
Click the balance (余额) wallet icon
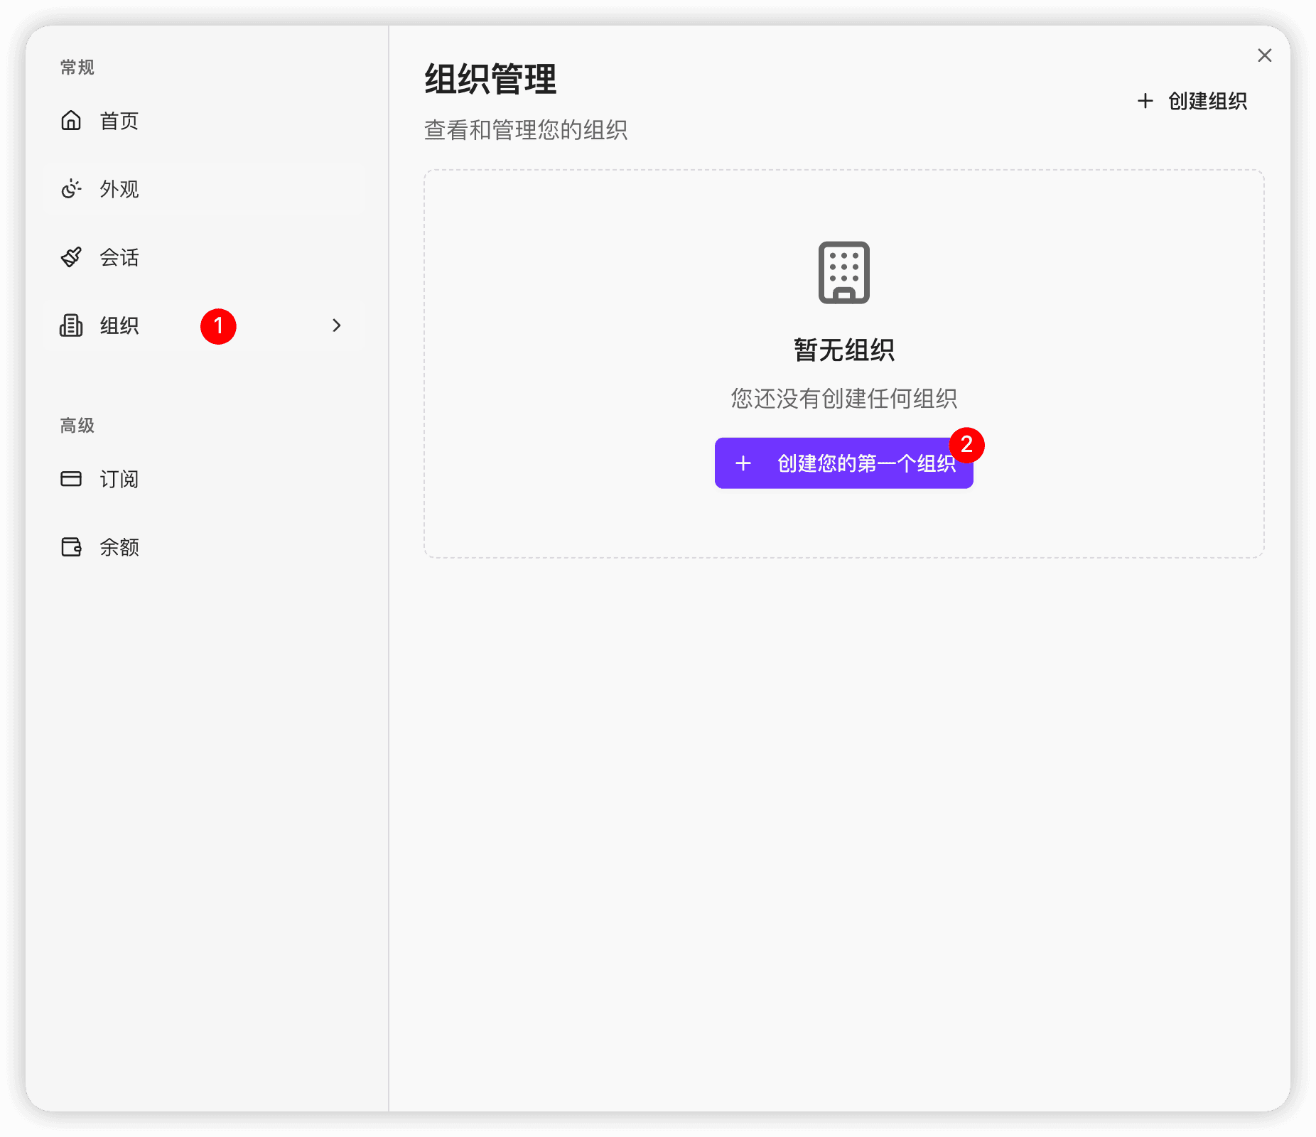point(72,547)
